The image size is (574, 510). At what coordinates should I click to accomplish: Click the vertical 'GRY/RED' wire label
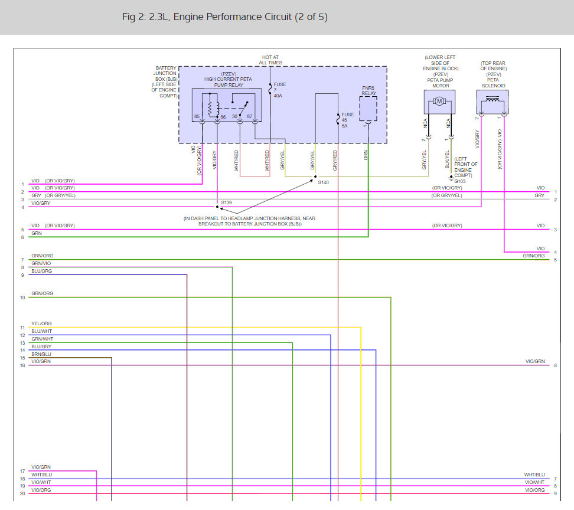tap(335, 160)
